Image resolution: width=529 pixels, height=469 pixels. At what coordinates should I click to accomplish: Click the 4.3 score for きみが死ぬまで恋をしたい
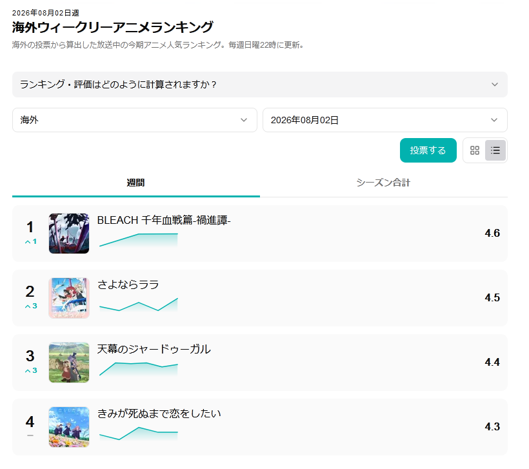pos(492,426)
